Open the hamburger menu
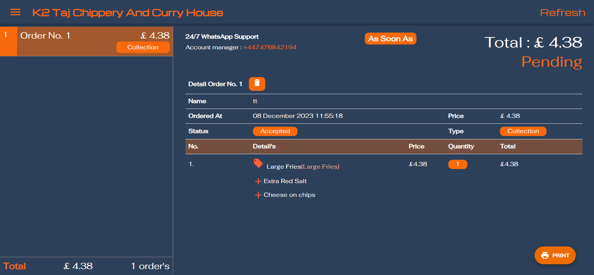594x275 pixels. 15,13
